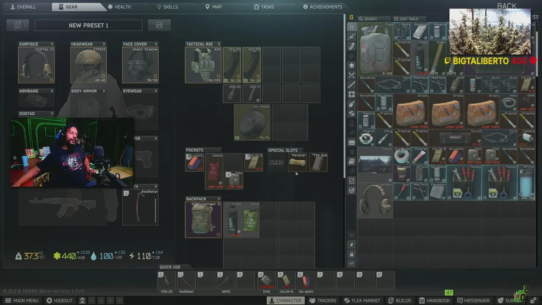Viewport: 542px width, 305px height.
Task: Click quick use slot with AKMS
Action: click(226, 280)
